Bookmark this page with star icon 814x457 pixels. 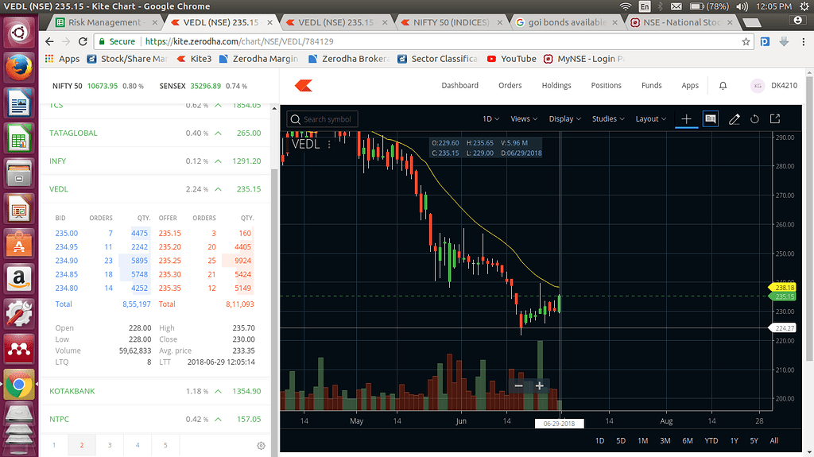pyautogui.click(x=746, y=41)
